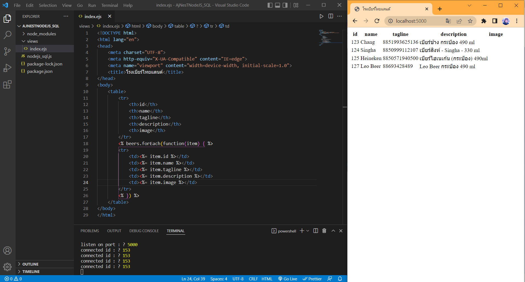Expand the OUTLINE section
525x282 pixels.
pos(30,264)
